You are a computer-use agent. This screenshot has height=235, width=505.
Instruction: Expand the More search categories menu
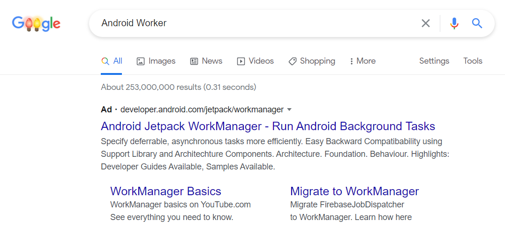click(362, 61)
